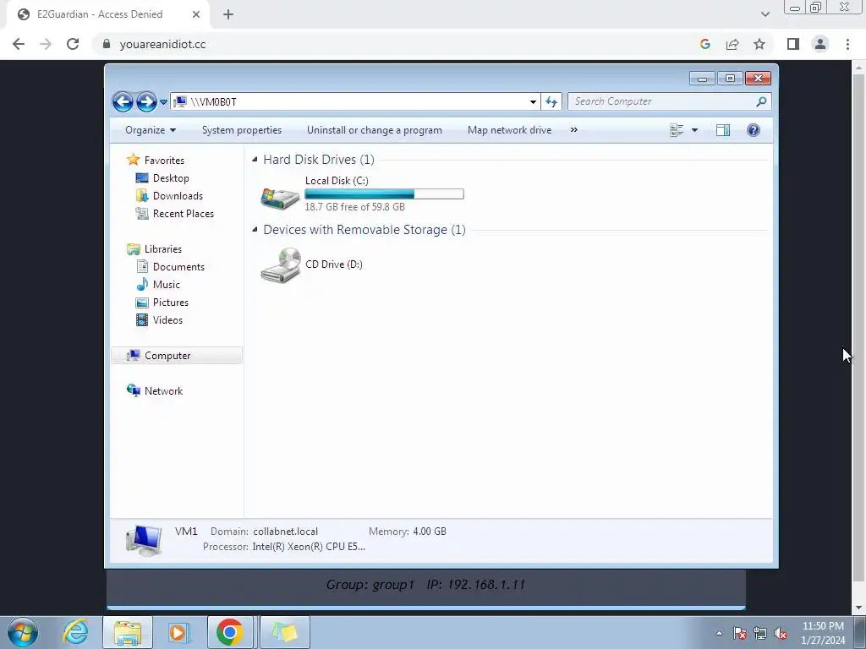Show more toolbar commands chevron
This screenshot has width=866, height=649.
point(574,130)
